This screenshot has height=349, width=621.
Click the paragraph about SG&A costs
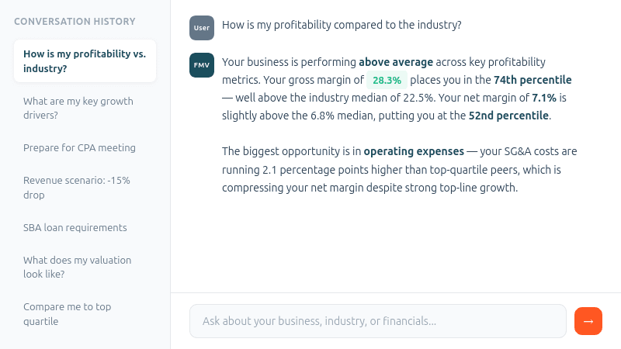click(x=400, y=169)
